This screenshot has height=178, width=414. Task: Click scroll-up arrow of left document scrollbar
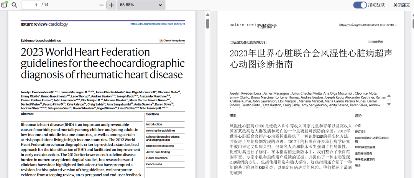tap(208, 15)
